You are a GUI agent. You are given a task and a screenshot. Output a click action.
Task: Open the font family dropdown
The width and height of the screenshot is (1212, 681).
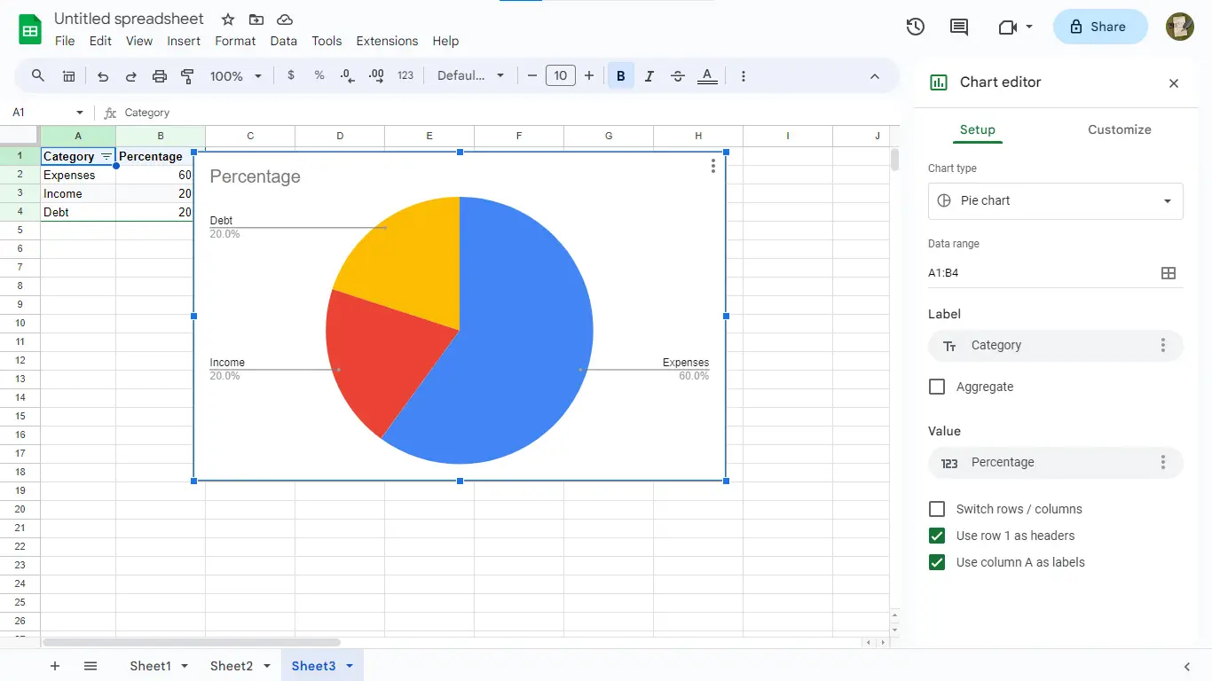pos(470,76)
